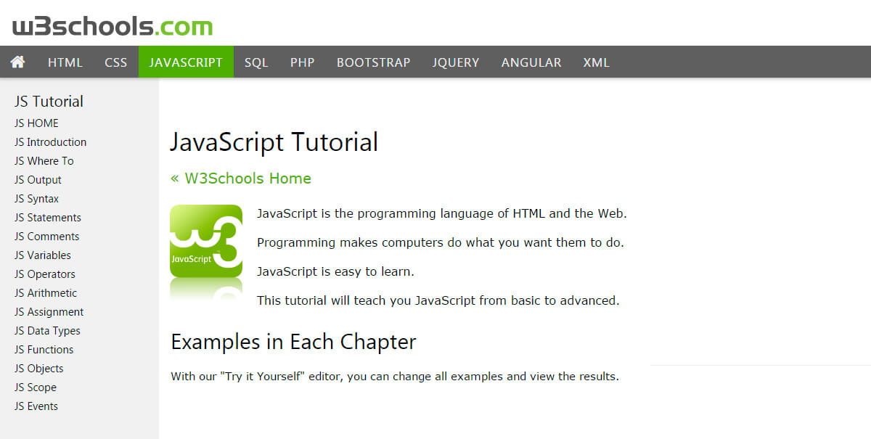
Task: Open the JQUERY navigation item
Action: (456, 62)
